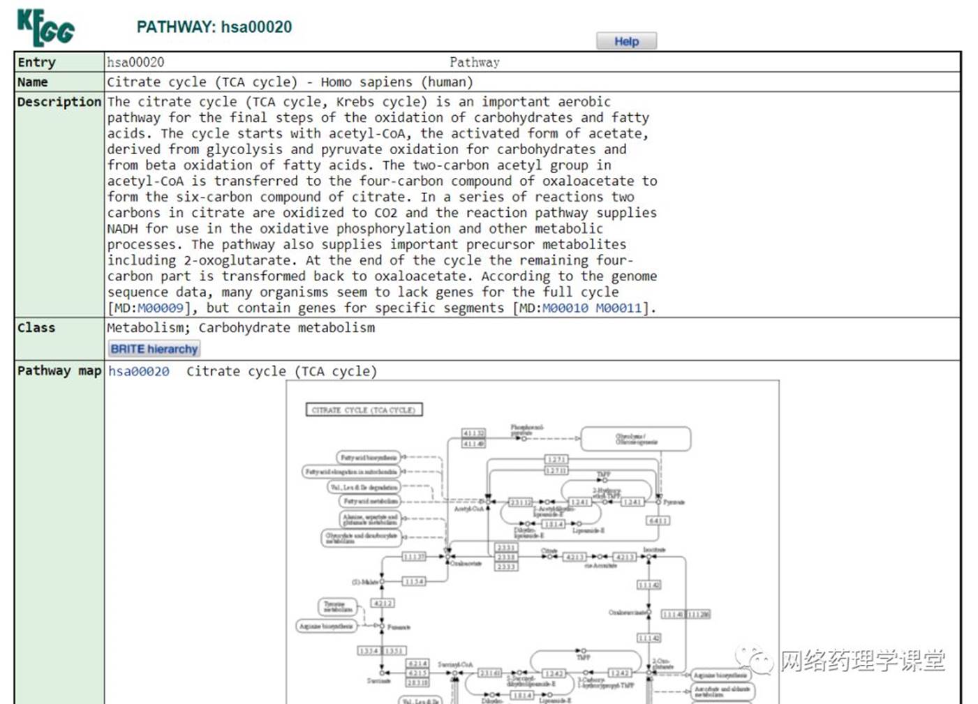The width and height of the screenshot is (978, 704).
Task: Open the BRITE hierarchy button
Action: pyautogui.click(x=154, y=349)
